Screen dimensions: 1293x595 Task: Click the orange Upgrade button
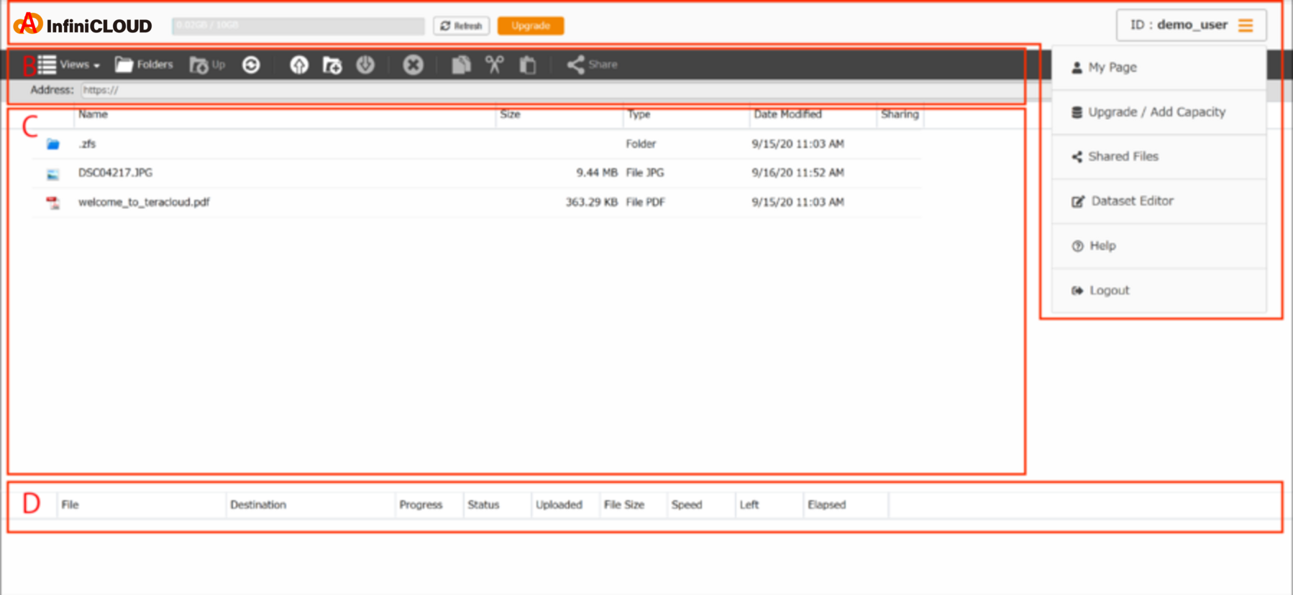tap(531, 26)
